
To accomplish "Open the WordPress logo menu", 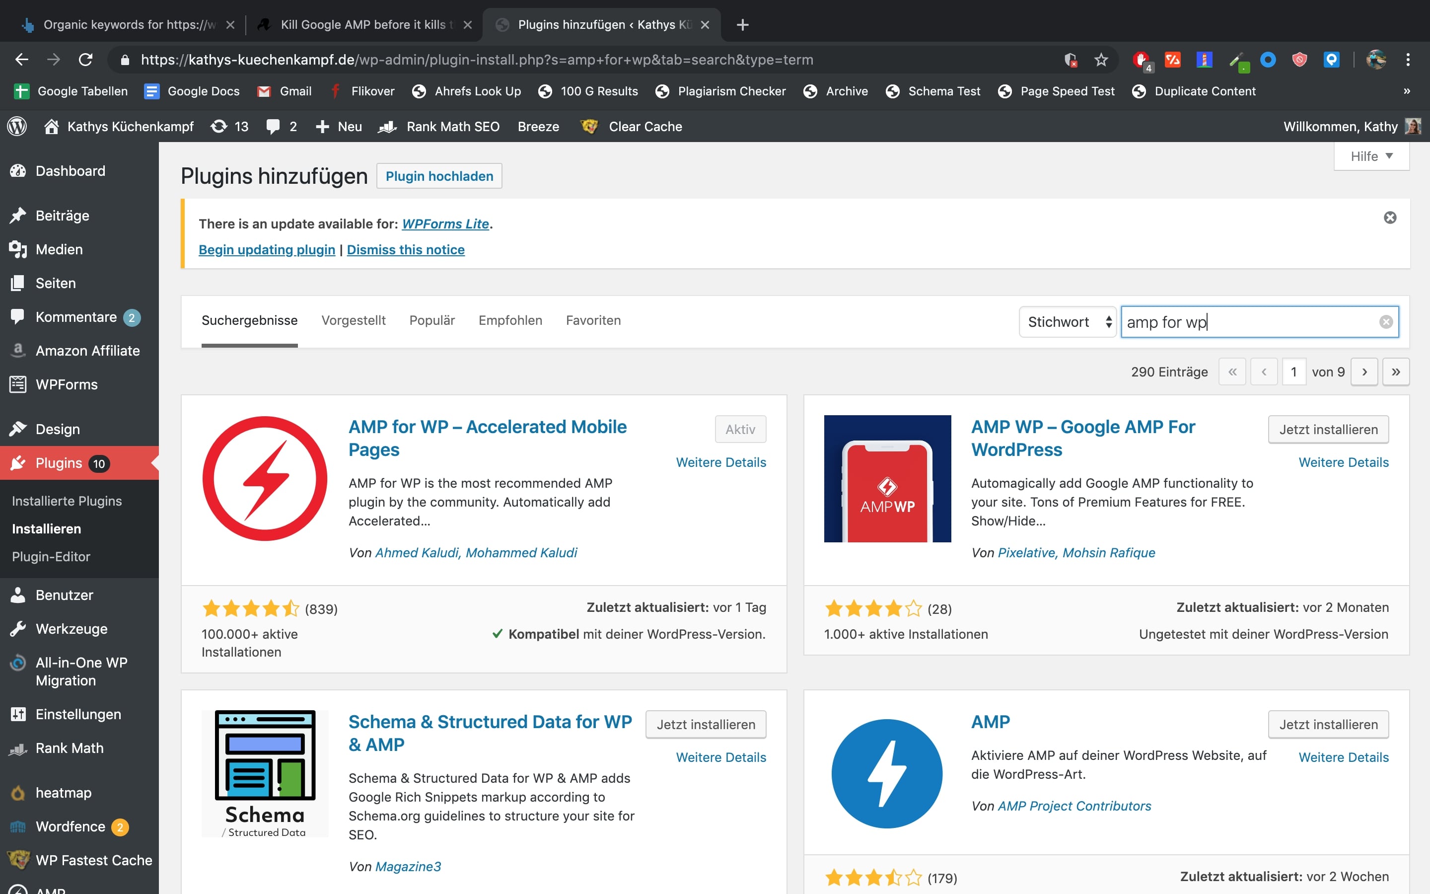I will coord(17,126).
